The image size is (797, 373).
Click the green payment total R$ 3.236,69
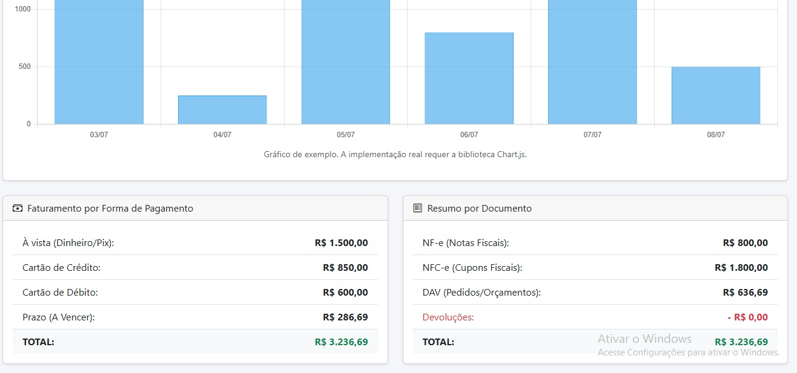point(341,342)
